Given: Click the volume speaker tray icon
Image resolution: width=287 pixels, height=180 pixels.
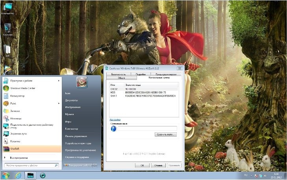Looking at the screenshot, I should click(265, 176).
